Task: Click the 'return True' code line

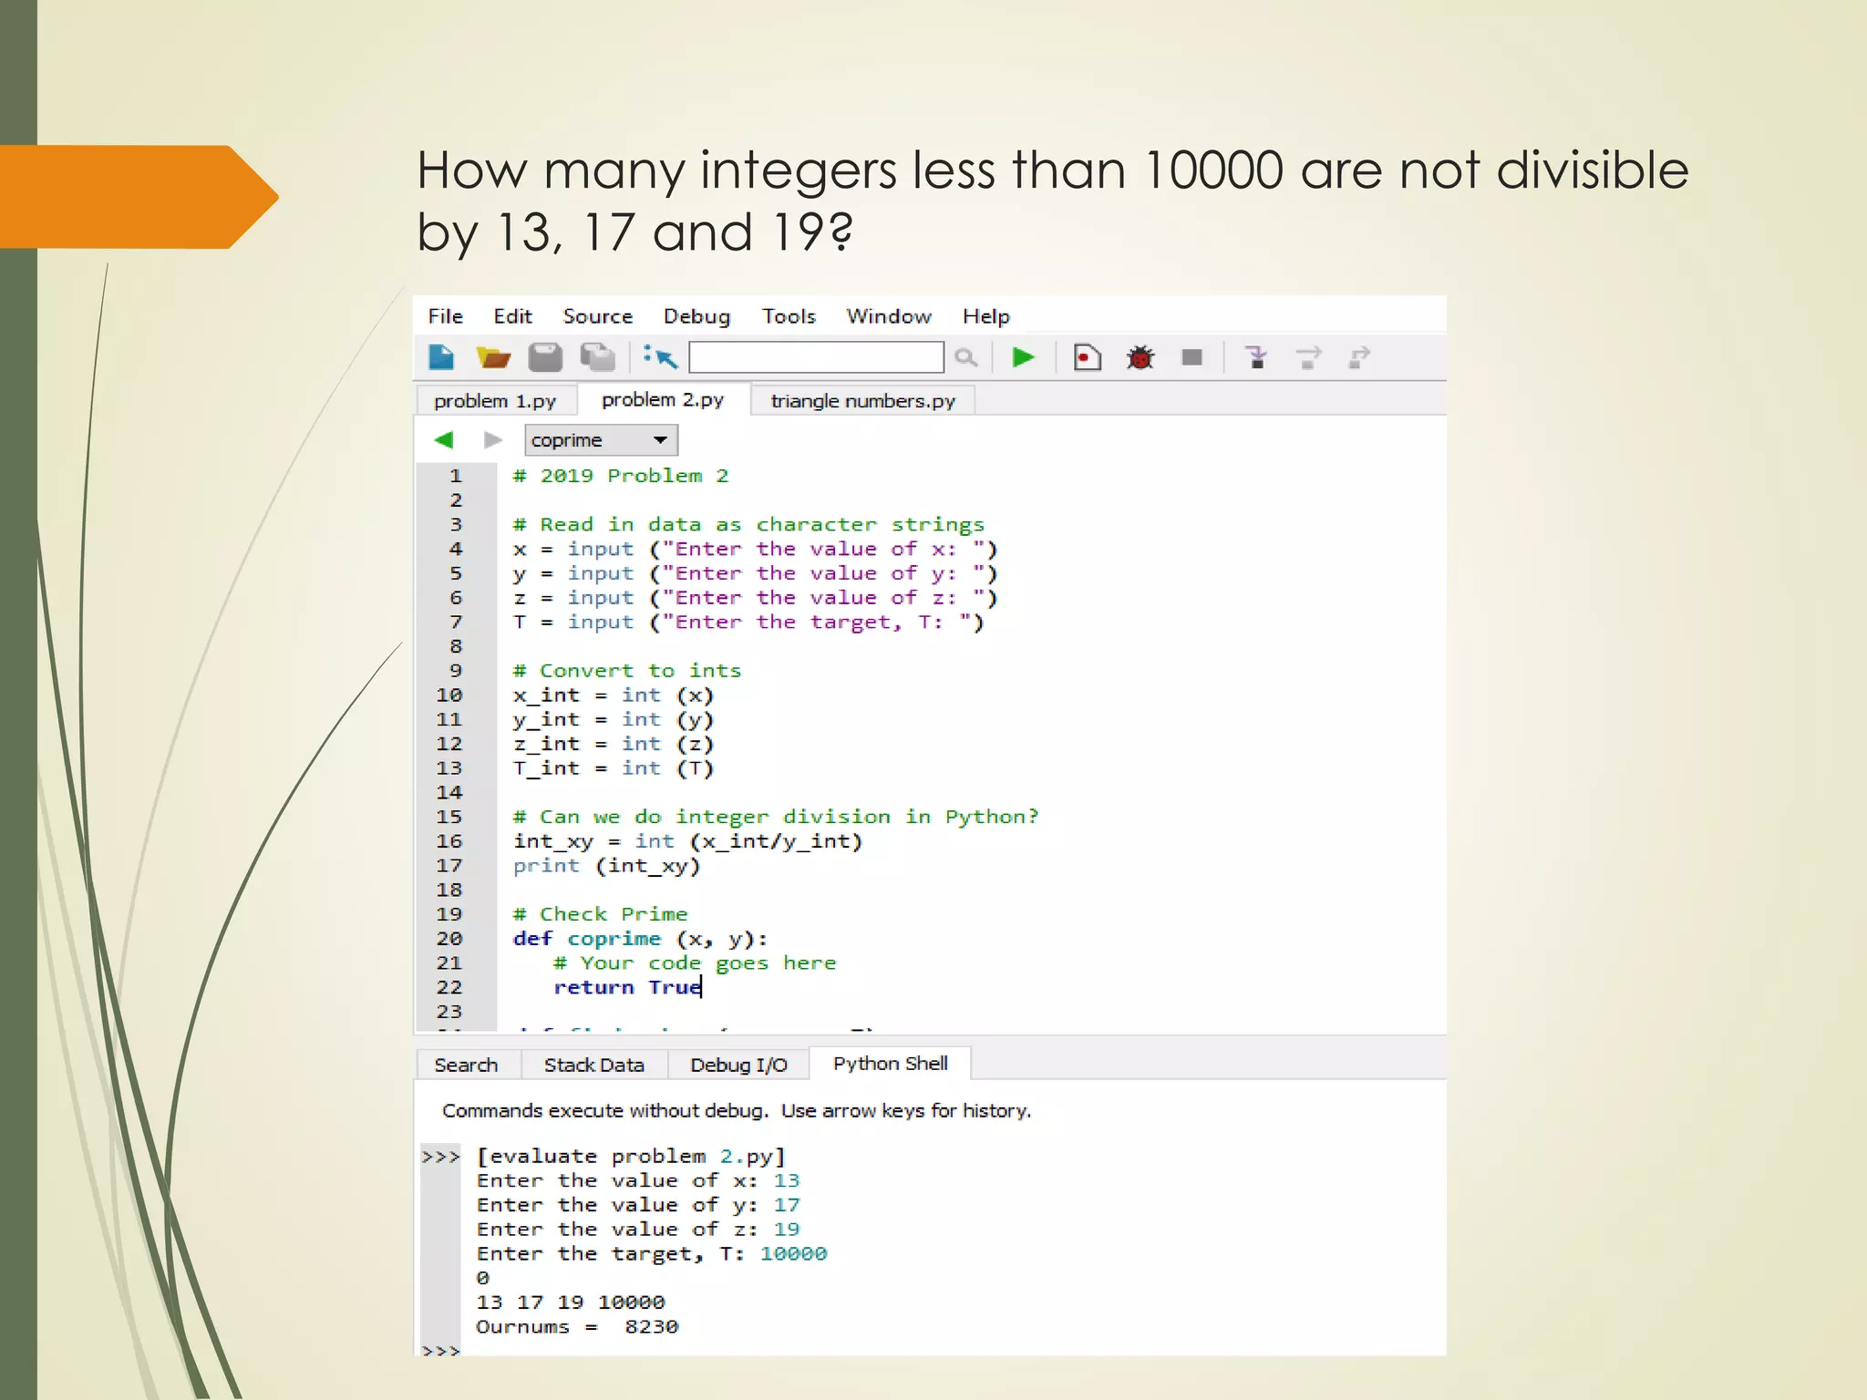Action: 627,987
